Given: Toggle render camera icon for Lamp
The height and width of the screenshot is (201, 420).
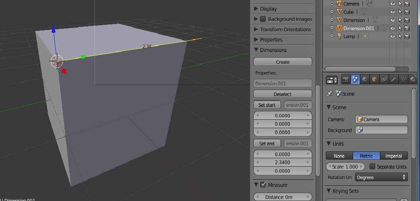Looking at the screenshot, I should pos(407,36).
